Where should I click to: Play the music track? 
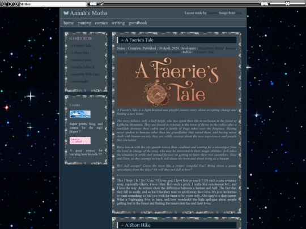pyautogui.click(x=10, y=4)
